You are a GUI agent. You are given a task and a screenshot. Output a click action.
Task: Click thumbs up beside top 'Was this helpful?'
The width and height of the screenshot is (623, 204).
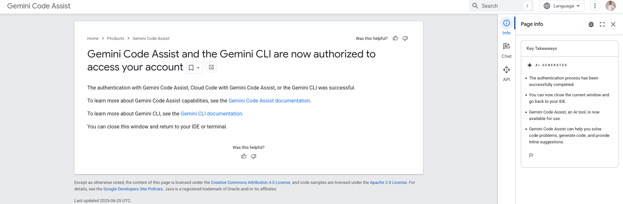point(395,38)
